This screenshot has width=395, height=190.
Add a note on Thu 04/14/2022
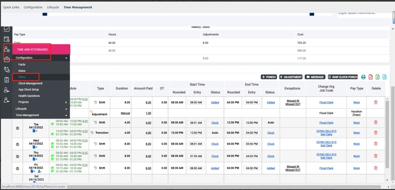(35, 159)
